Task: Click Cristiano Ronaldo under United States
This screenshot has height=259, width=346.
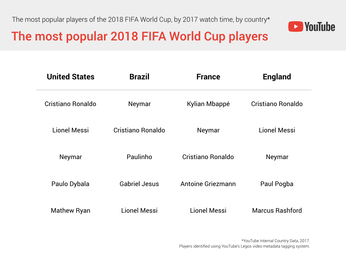Action: (70, 104)
